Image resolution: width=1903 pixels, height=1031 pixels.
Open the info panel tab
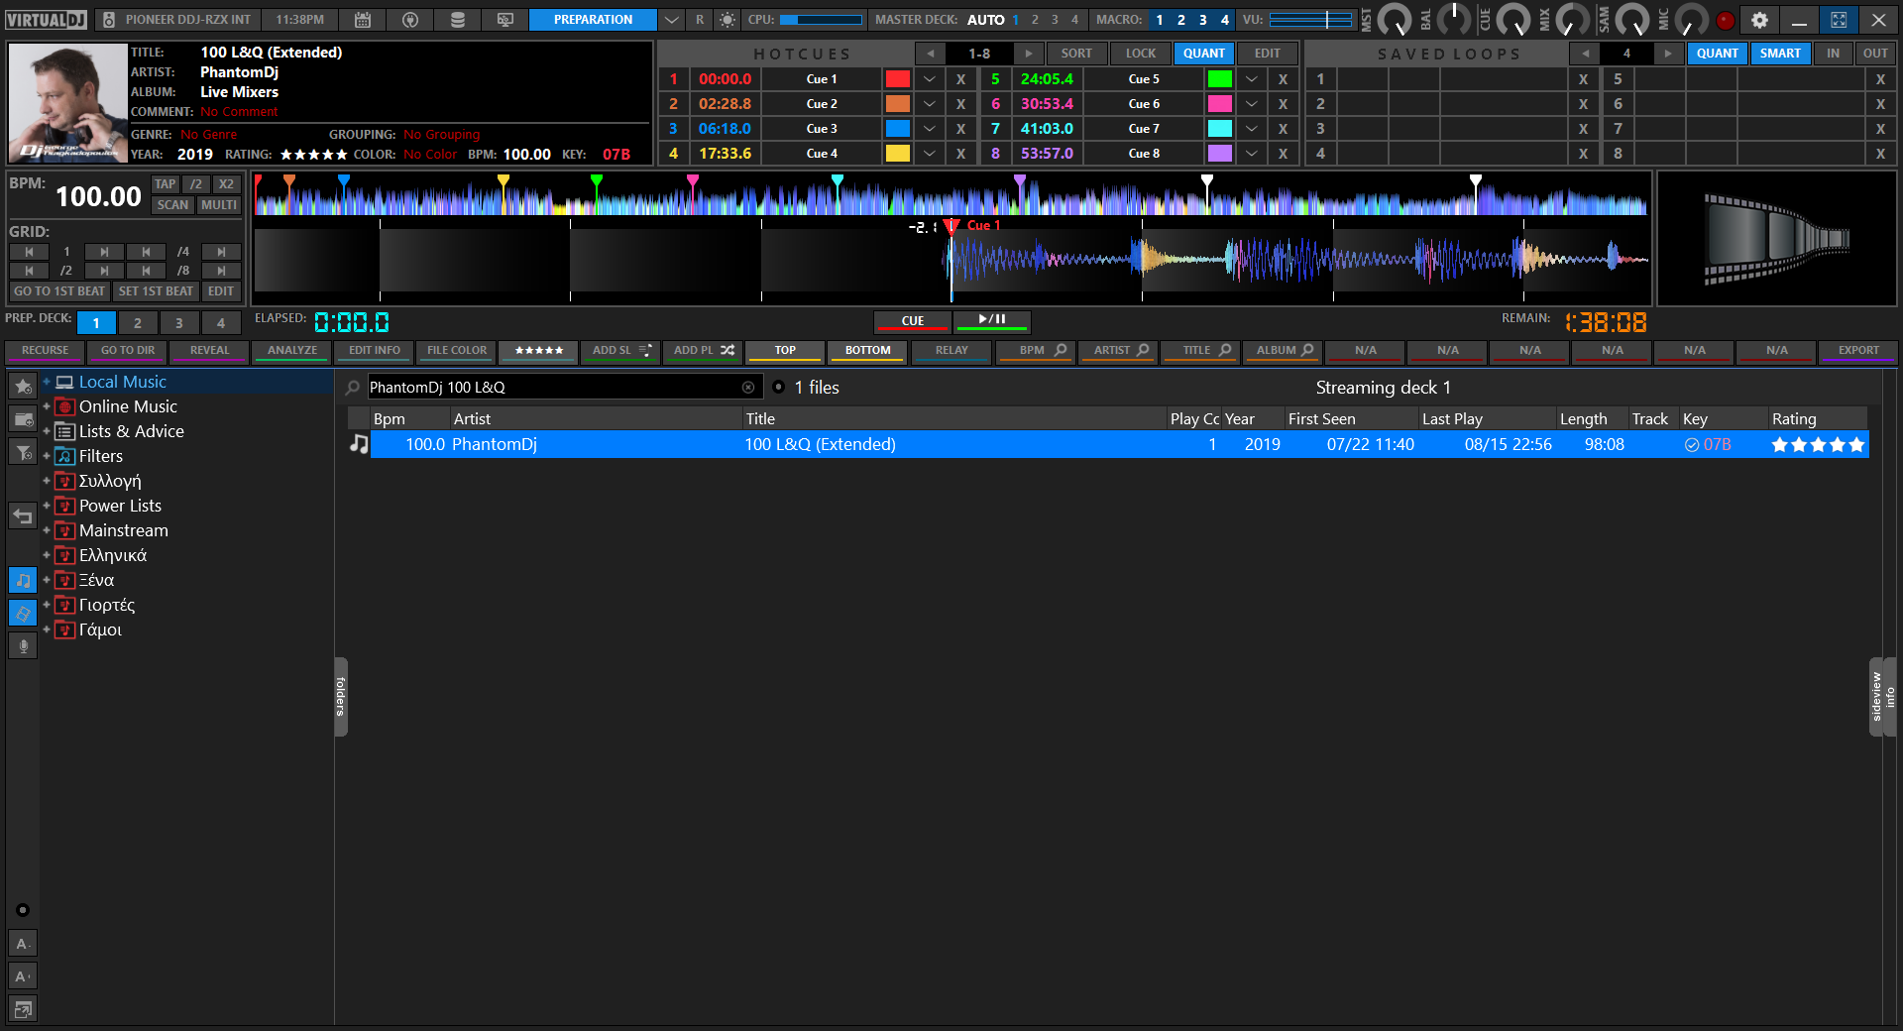pos(1890,697)
